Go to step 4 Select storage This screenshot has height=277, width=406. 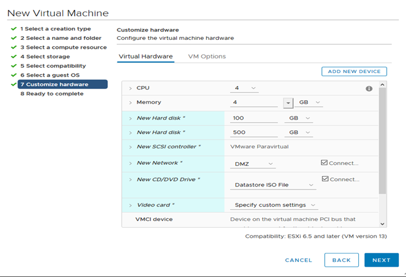click(x=45, y=57)
